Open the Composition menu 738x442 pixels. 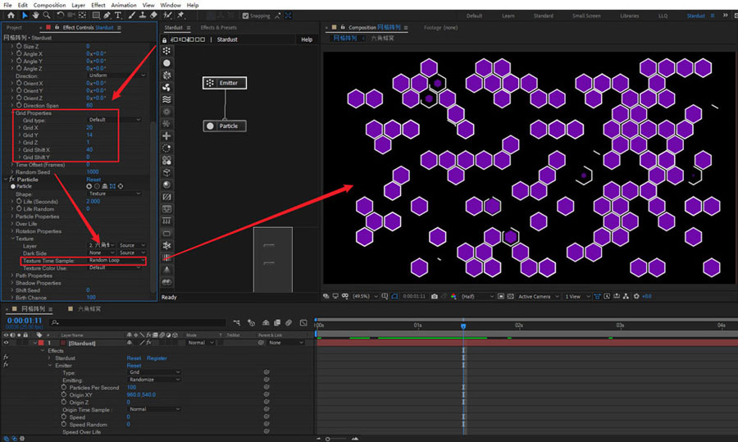[x=49, y=5]
